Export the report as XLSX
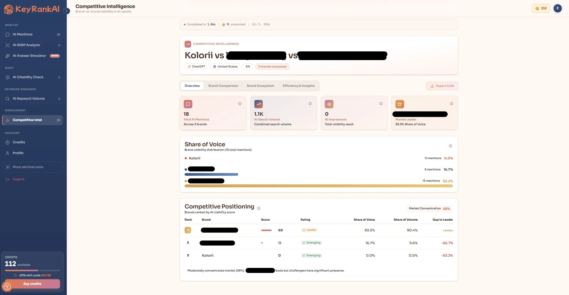 (x=442, y=86)
